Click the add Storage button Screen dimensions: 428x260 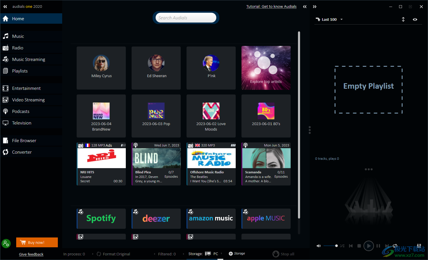tap(237, 254)
